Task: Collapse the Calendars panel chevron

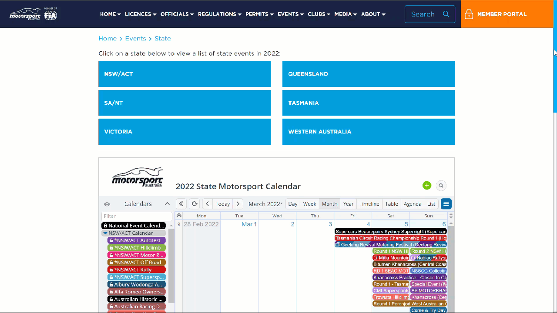Action: pyautogui.click(x=167, y=204)
